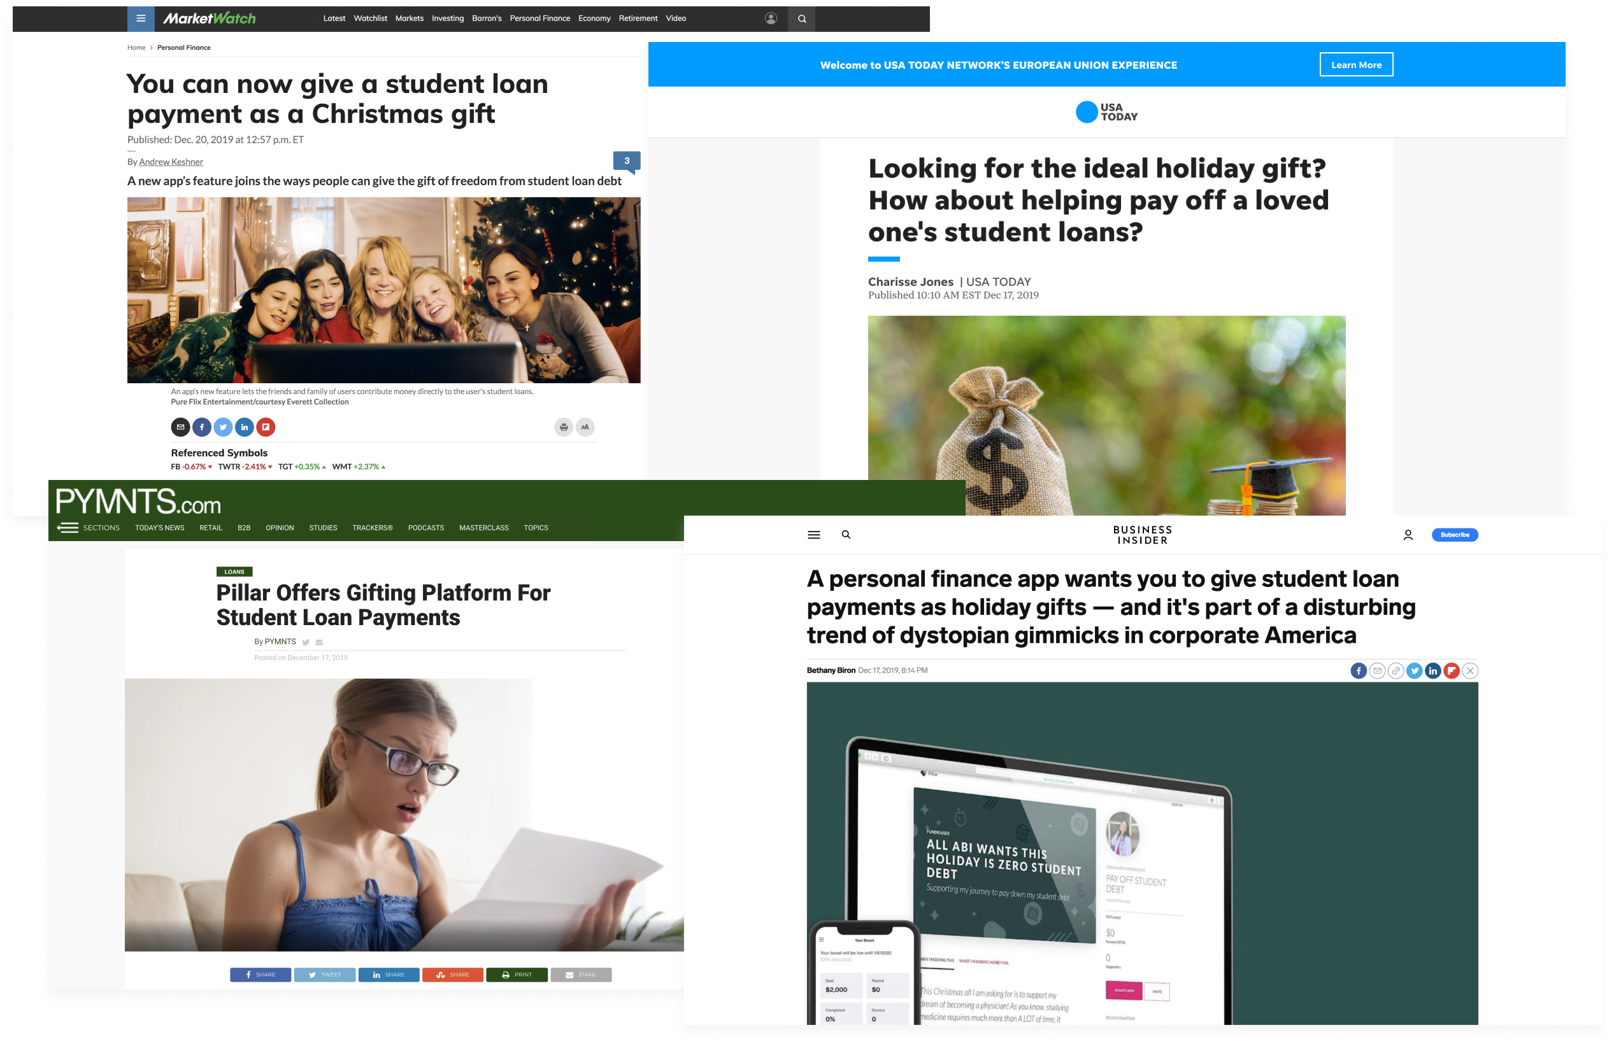This screenshot has width=1614, height=1044.
Task: Open Studies section on PYMNTS
Action: click(x=324, y=528)
